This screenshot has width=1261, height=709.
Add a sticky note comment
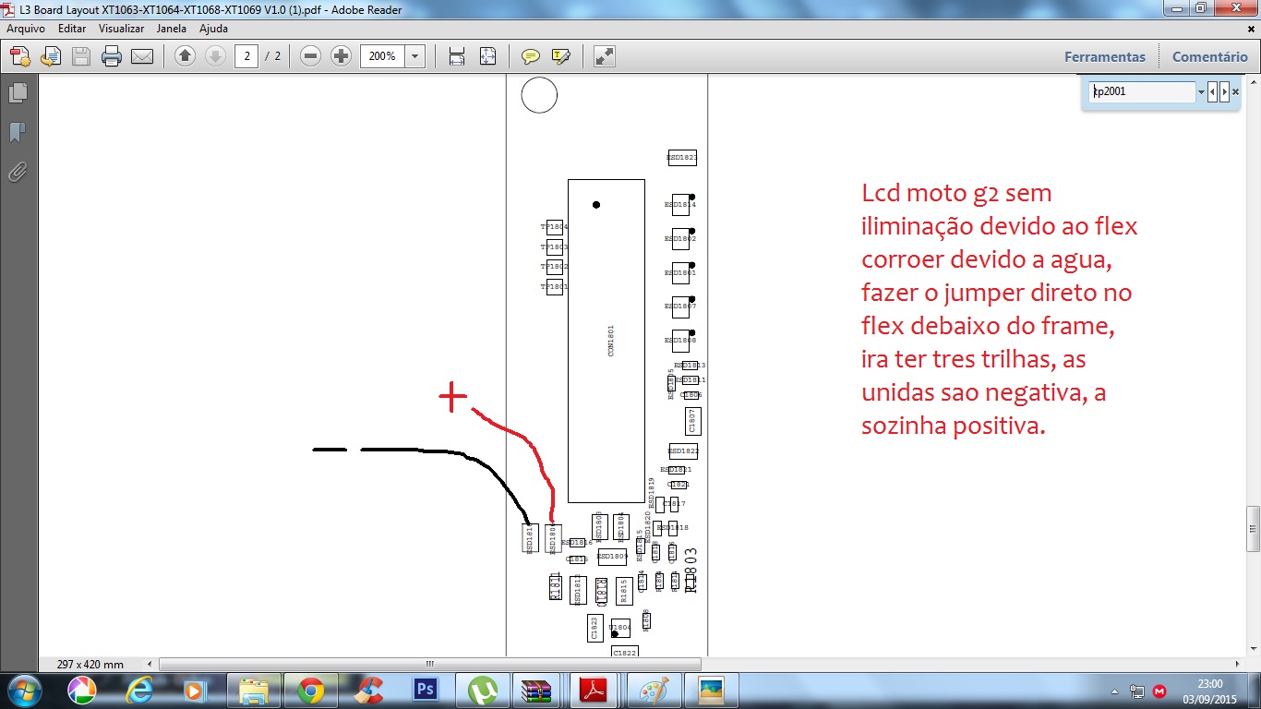(530, 56)
